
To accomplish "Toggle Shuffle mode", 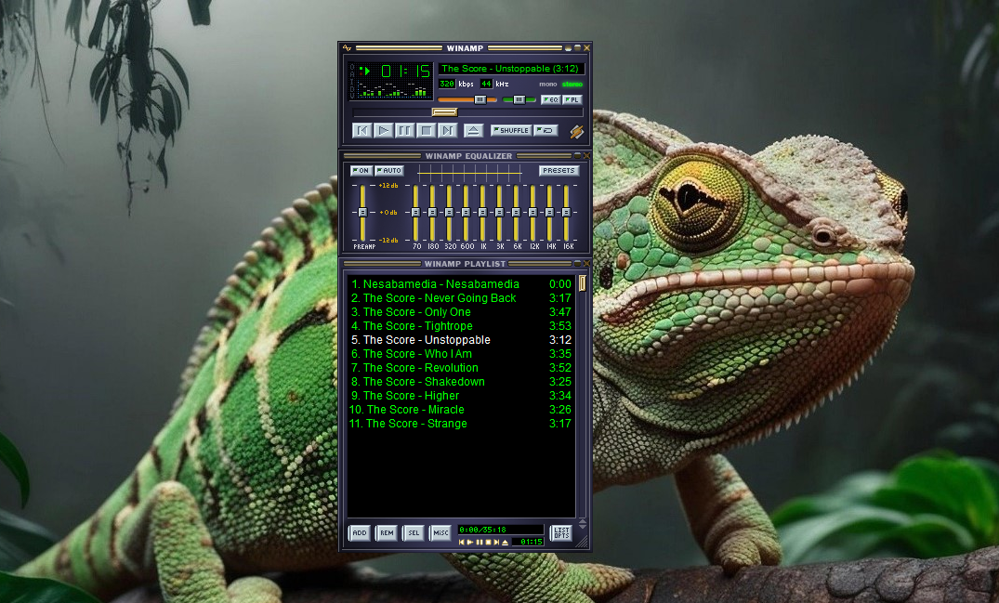I will [511, 131].
